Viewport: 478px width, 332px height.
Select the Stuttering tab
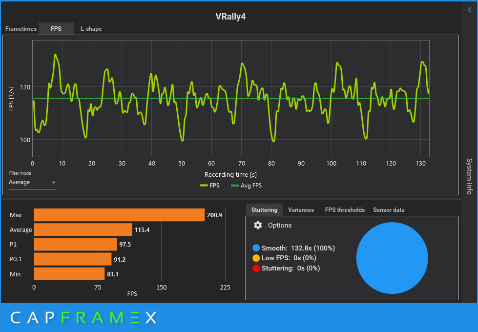264,210
